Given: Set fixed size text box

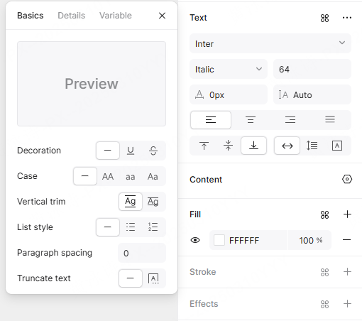Looking at the screenshot, I should 337,146.
